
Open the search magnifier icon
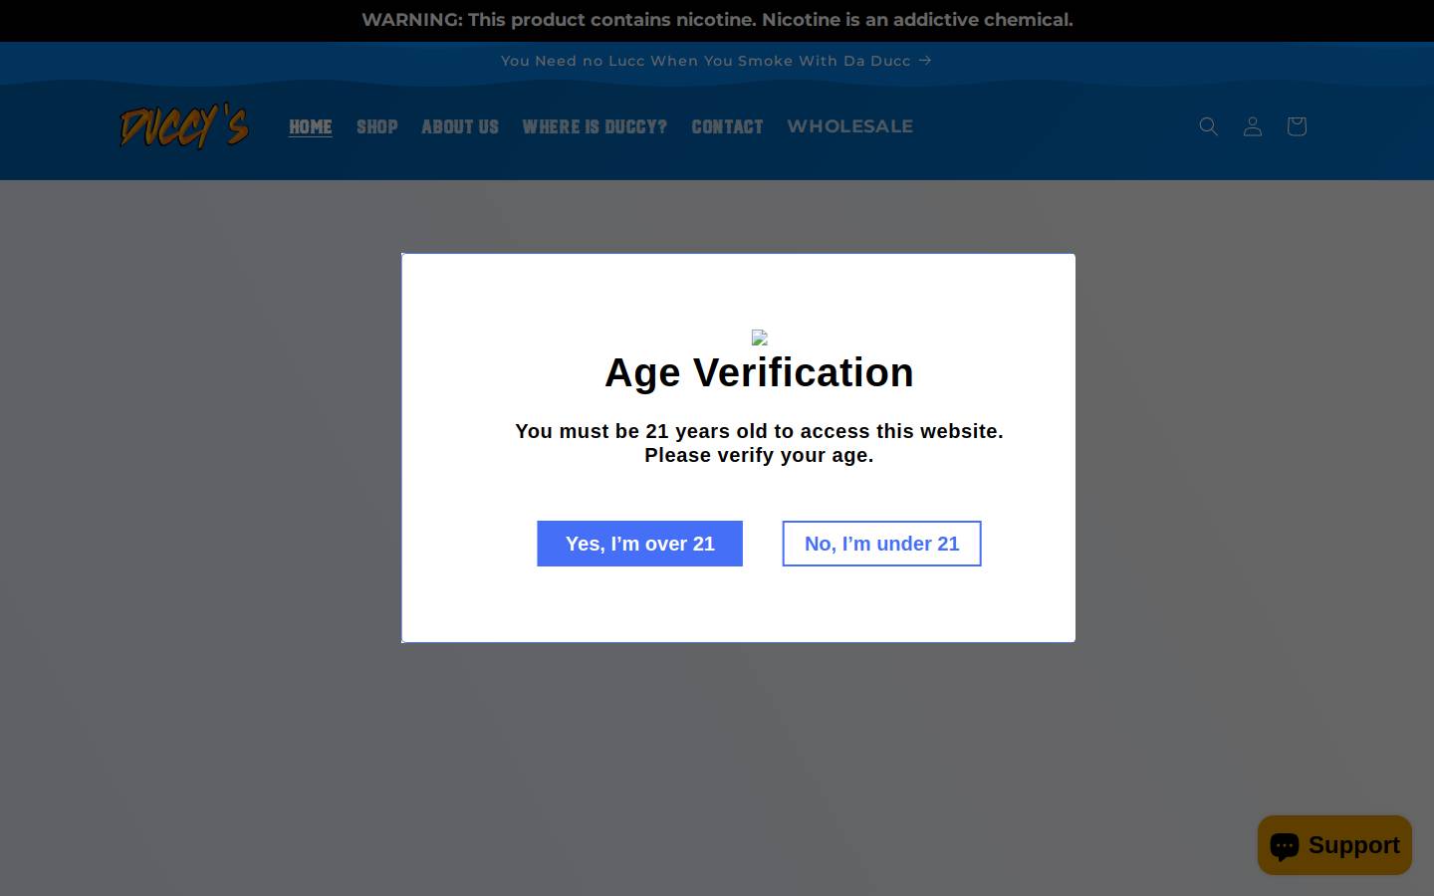click(1208, 126)
